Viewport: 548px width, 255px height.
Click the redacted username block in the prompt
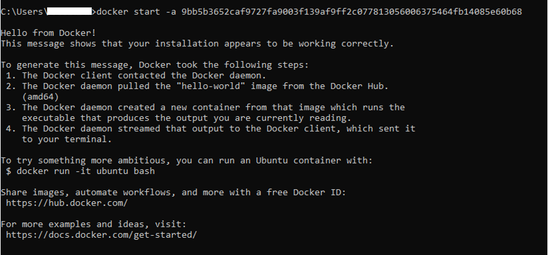tap(68, 11)
